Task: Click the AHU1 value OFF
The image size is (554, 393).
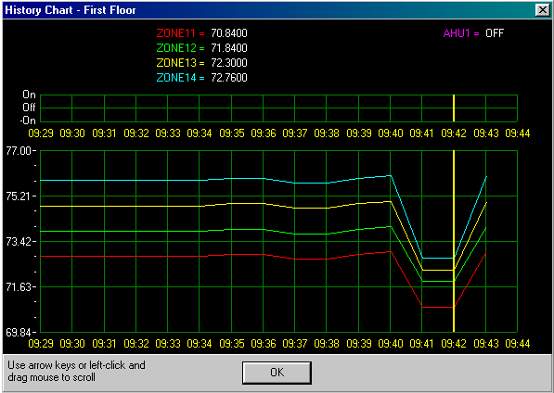Action: tap(495, 33)
